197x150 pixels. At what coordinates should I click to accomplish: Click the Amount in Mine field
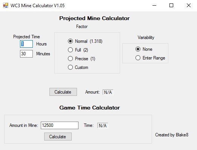60,125
